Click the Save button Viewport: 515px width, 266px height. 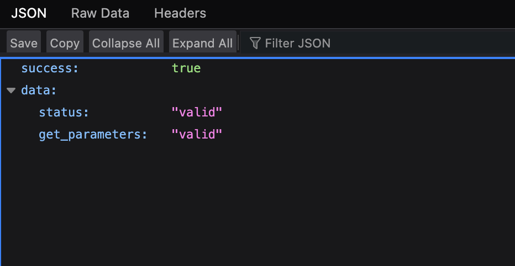coord(24,42)
